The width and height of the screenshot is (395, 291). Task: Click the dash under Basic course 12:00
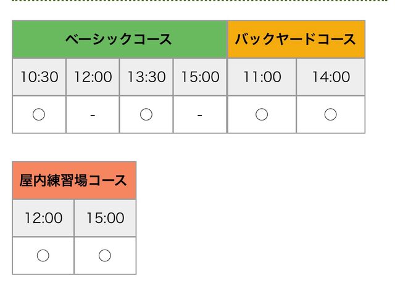pos(93,114)
